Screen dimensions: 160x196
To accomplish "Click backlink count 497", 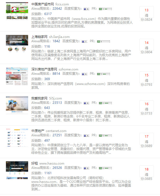I will point(47,141).
